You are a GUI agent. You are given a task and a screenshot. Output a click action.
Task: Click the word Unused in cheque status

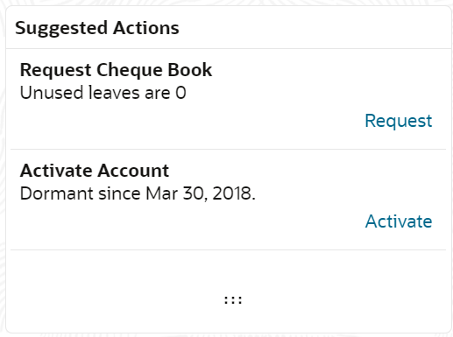pyautogui.click(x=52, y=93)
